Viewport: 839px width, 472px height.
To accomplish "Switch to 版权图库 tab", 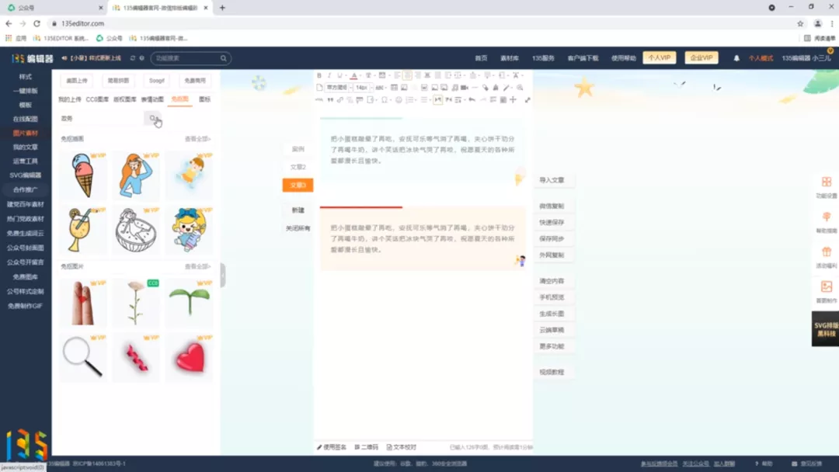I will click(124, 99).
